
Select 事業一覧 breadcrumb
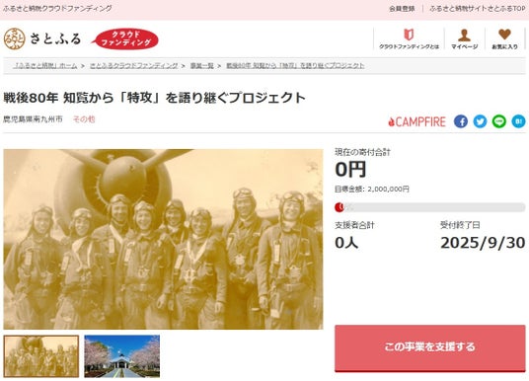(x=202, y=66)
